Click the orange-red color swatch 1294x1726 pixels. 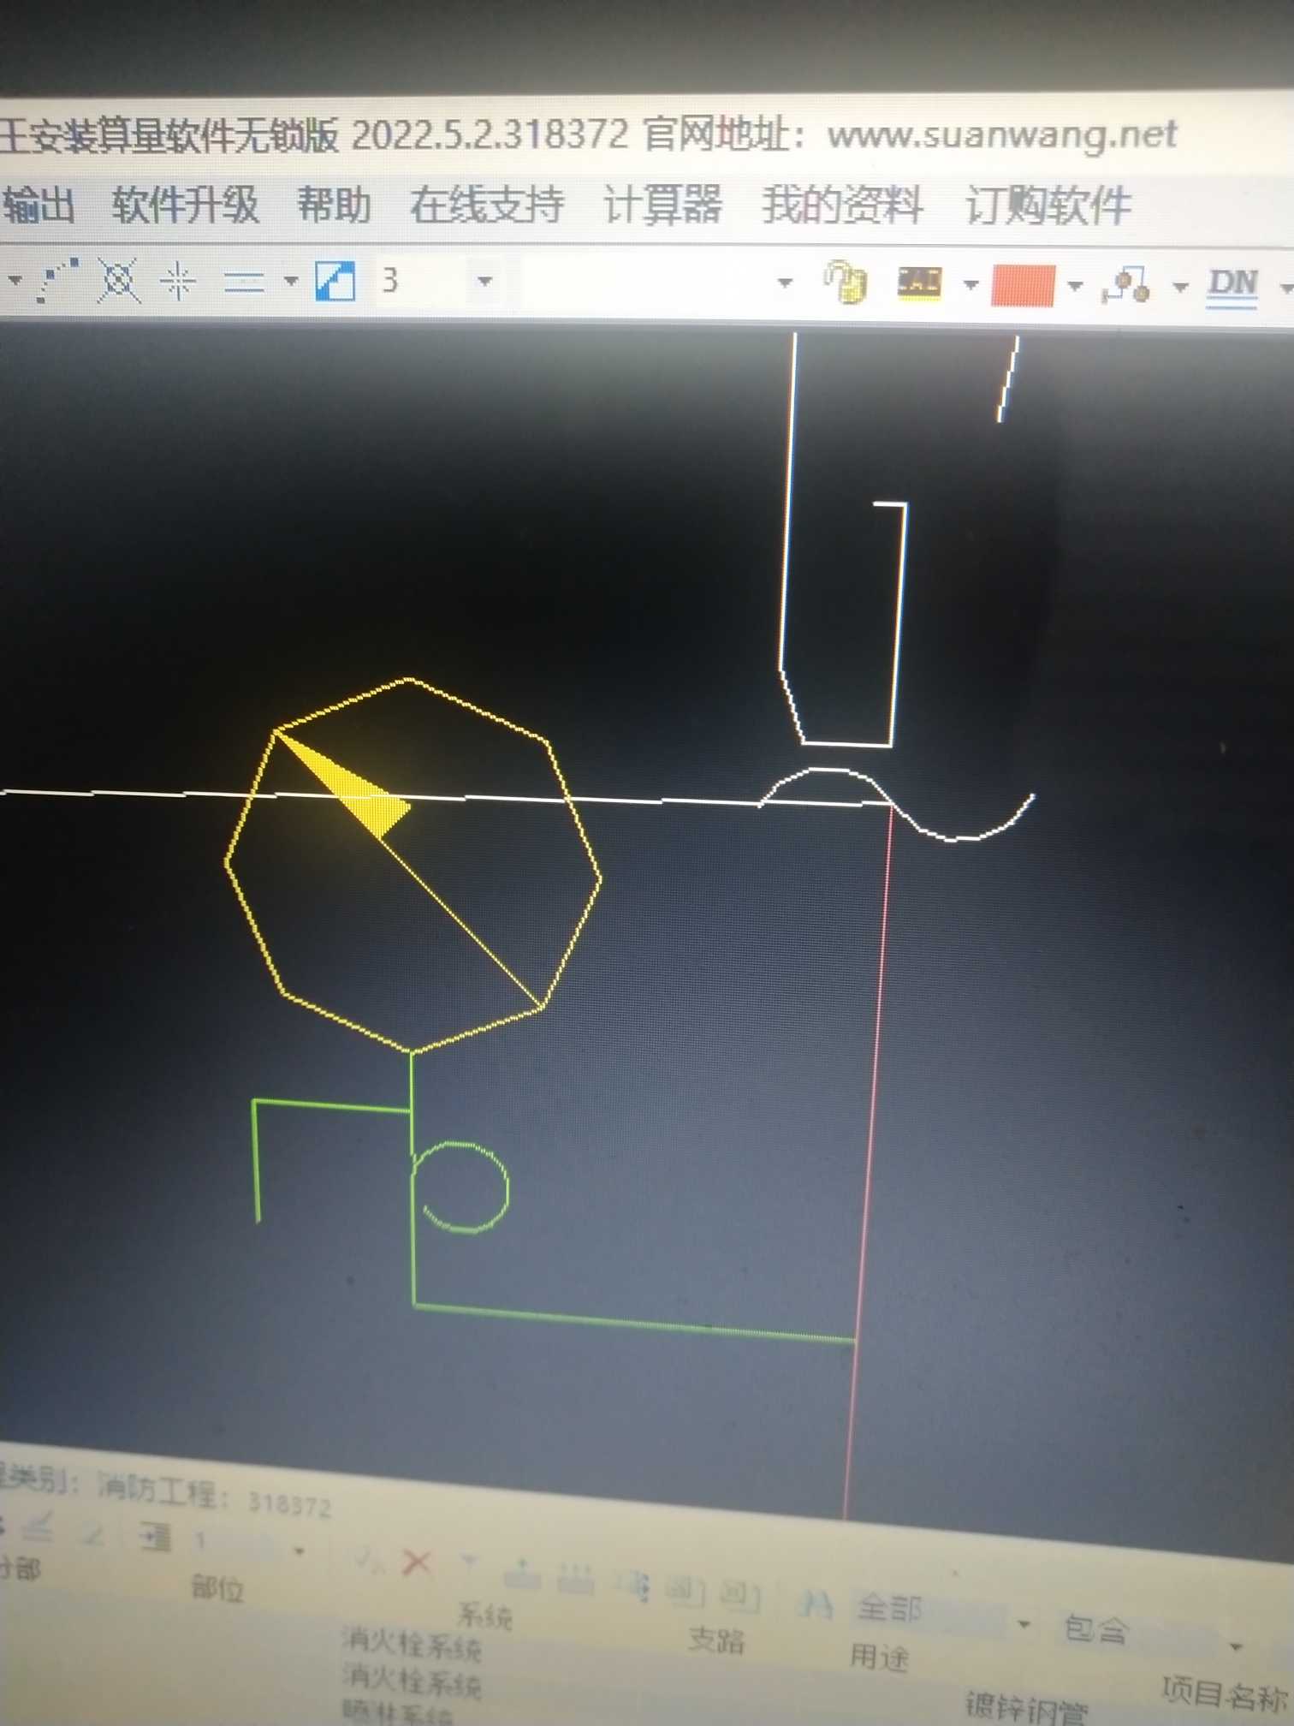point(1023,284)
